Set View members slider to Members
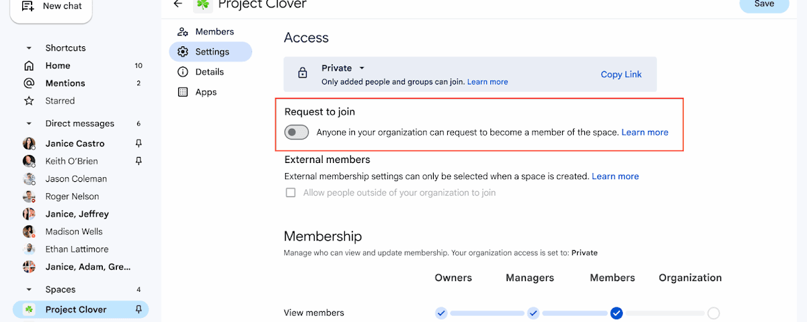807x322 pixels. 617,313
